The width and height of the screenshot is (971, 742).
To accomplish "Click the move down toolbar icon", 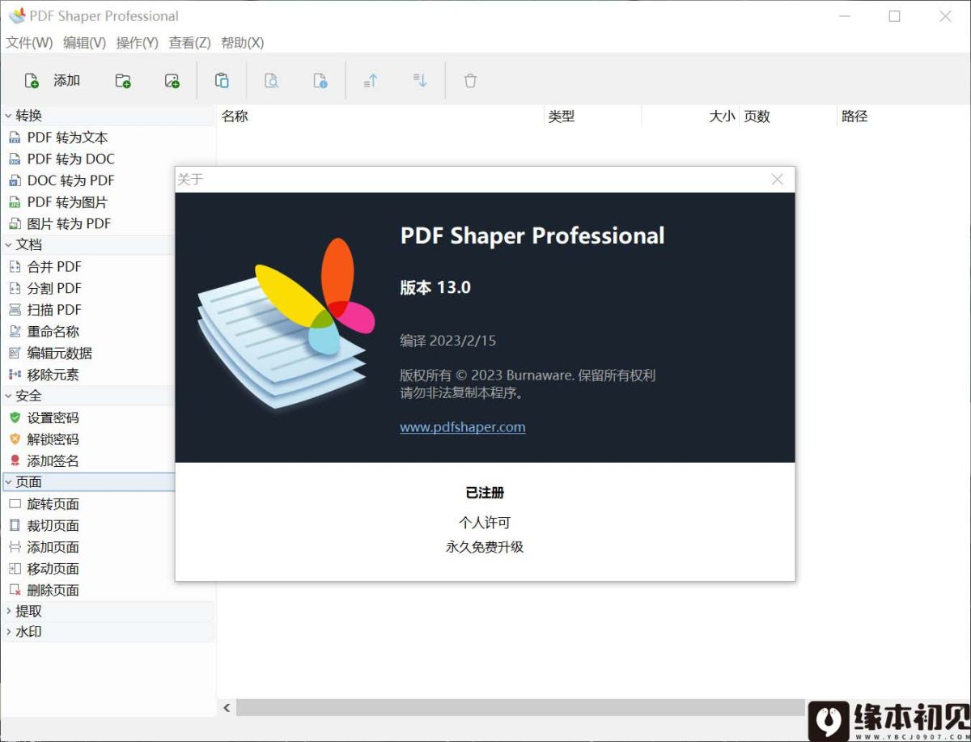I will pos(420,80).
